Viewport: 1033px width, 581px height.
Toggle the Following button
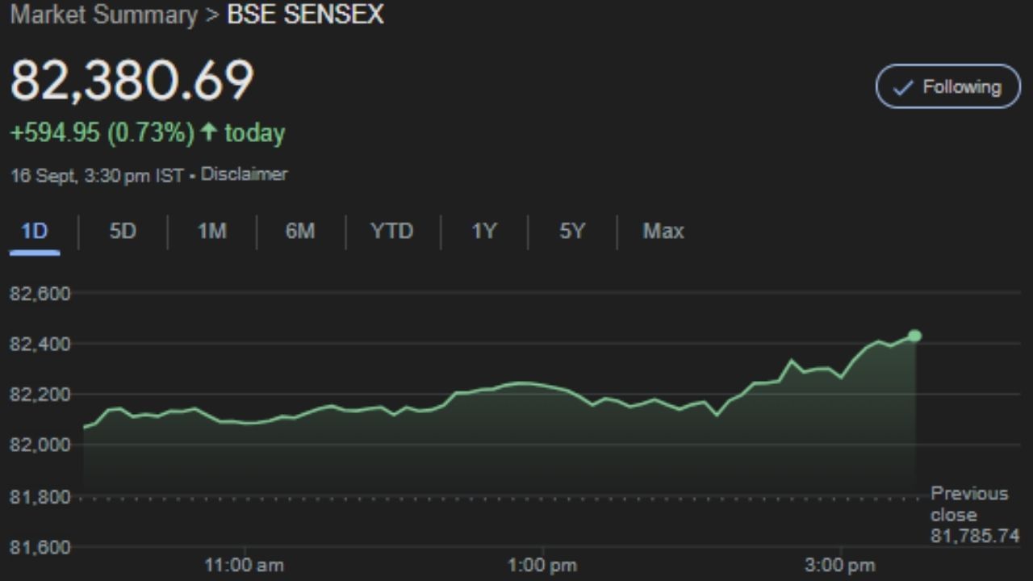tap(947, 87)
